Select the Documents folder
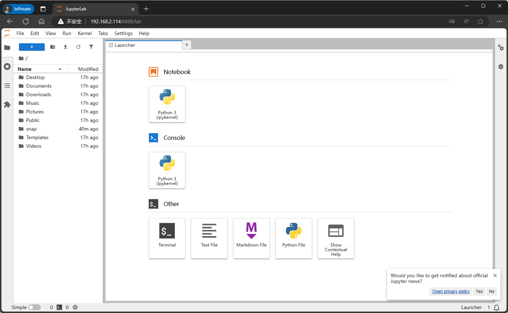Image resolution: width=508 pixels, height=313 pixels. coord(58,86)
